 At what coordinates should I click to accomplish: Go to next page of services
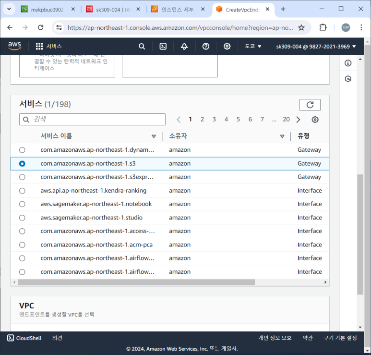click(299, 120)
